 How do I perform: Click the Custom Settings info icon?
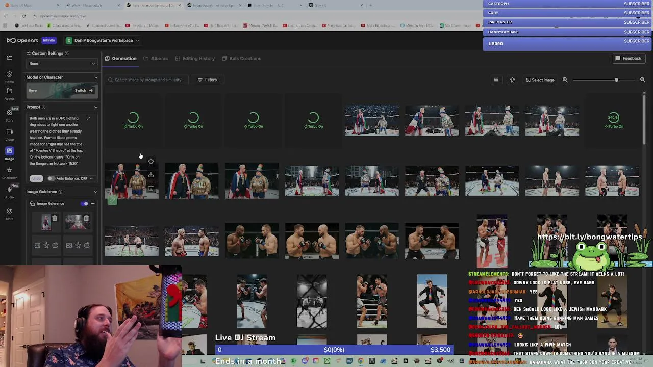coord(66,53)
